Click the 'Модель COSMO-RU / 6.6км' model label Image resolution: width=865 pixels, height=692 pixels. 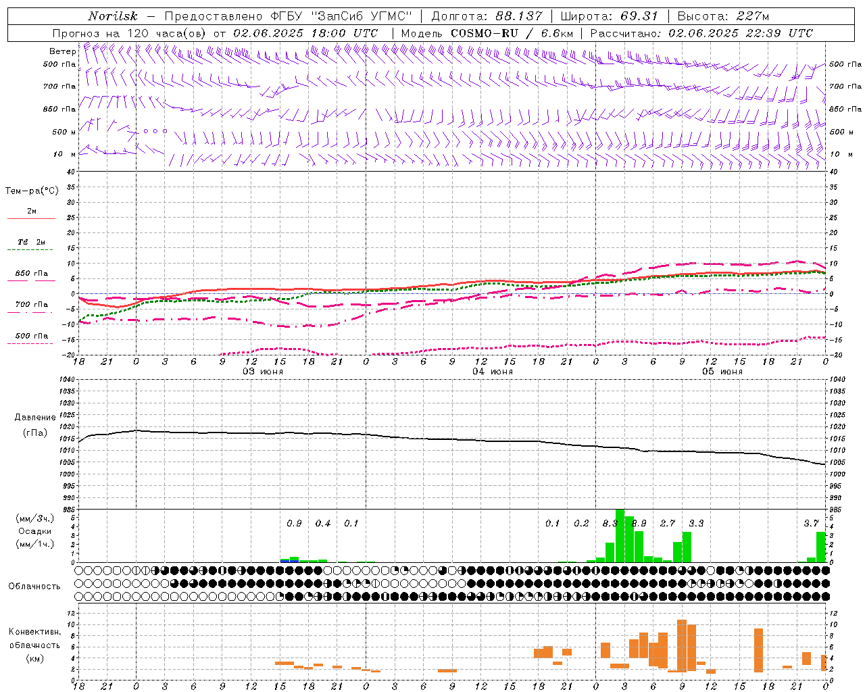487,33
